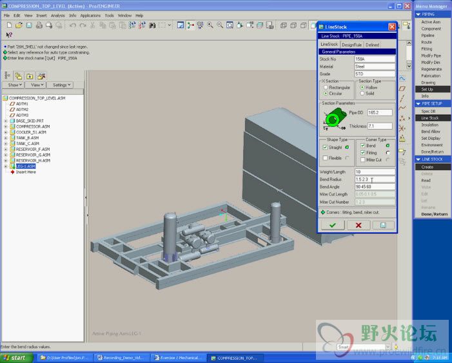452x363 pixels.
Task: Collapse the PIPE SETUP menu section
Action: (x=418, y=104)
